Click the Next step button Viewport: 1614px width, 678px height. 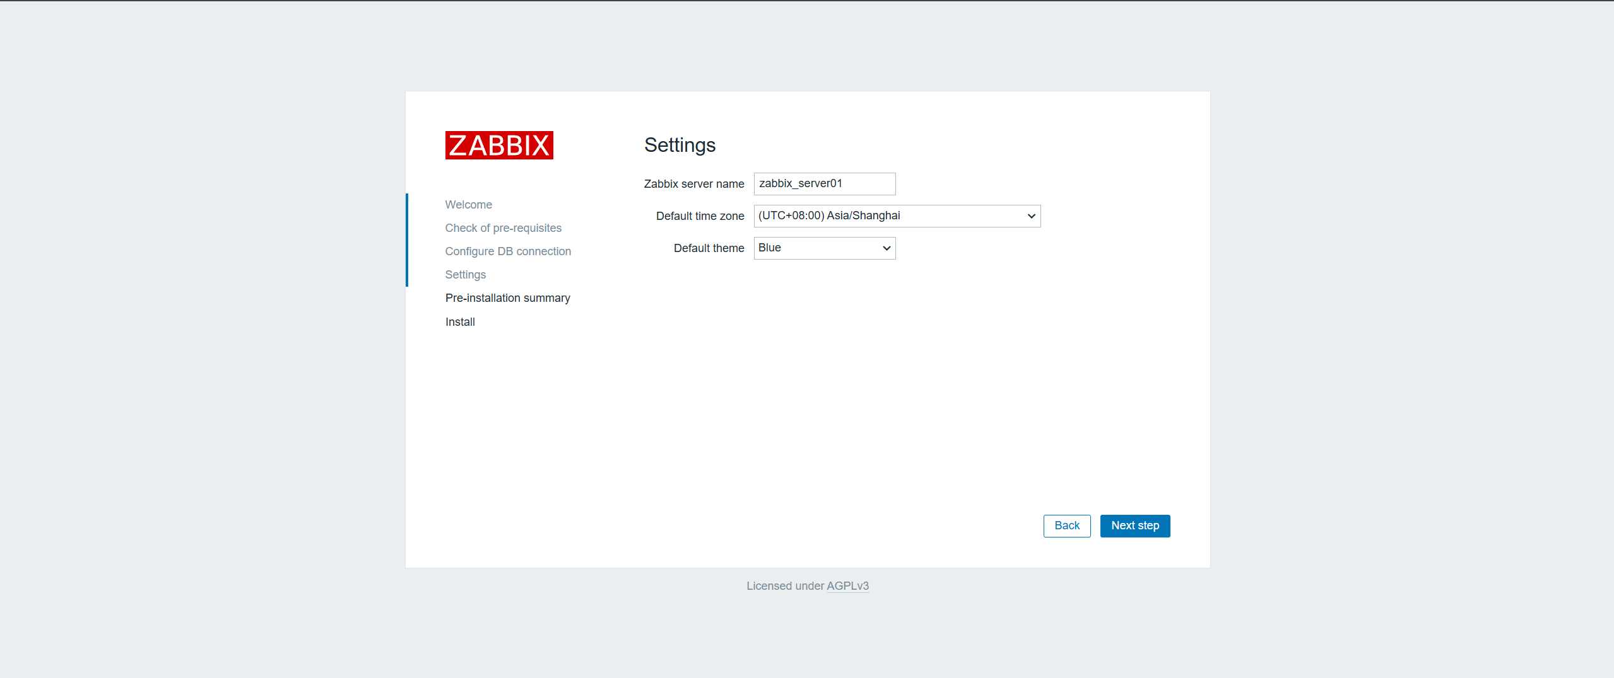(1135, 526)
